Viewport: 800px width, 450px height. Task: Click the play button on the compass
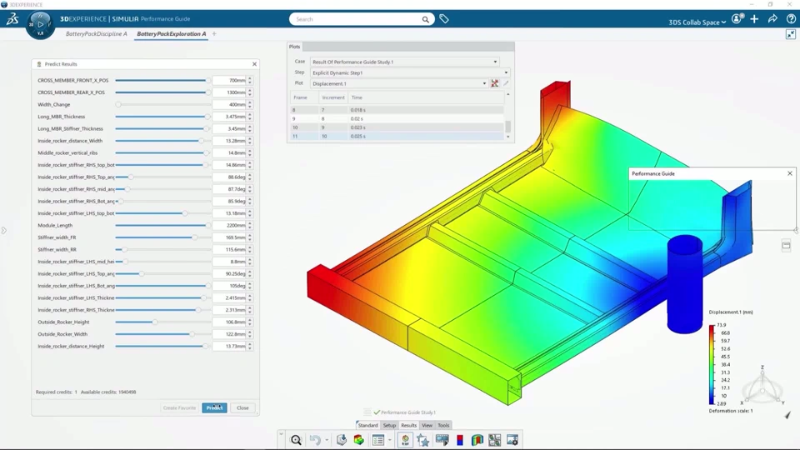pos(40,24)
